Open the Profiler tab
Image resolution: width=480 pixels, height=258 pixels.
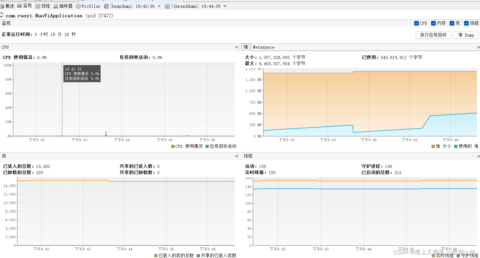tap(88, 6)
